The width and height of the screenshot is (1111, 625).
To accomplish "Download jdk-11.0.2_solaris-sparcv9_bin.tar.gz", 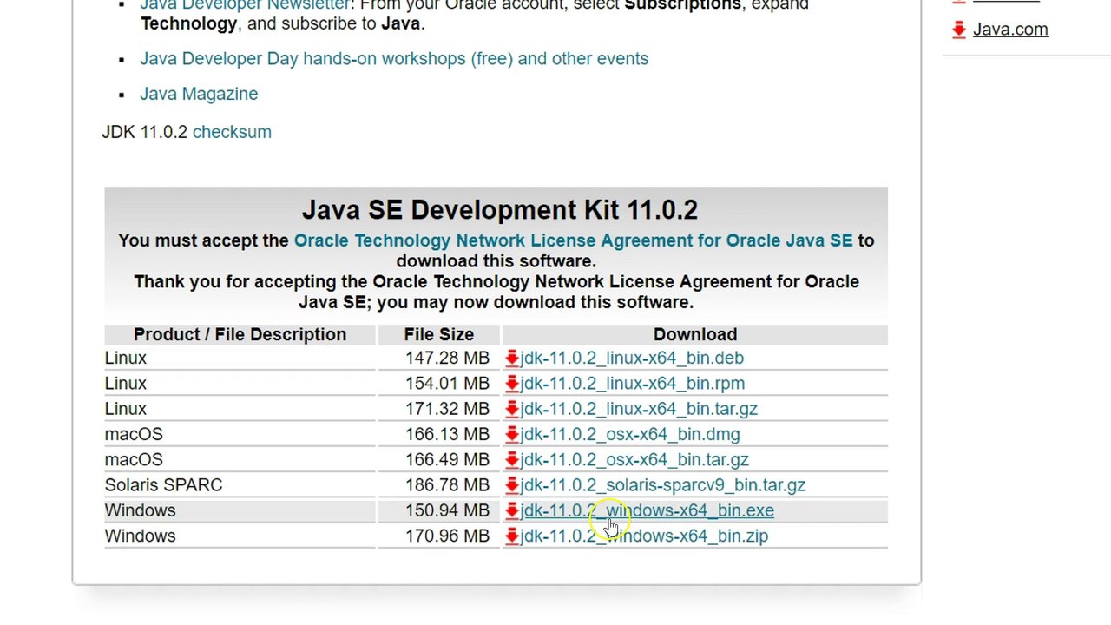I will coord(662,484).
